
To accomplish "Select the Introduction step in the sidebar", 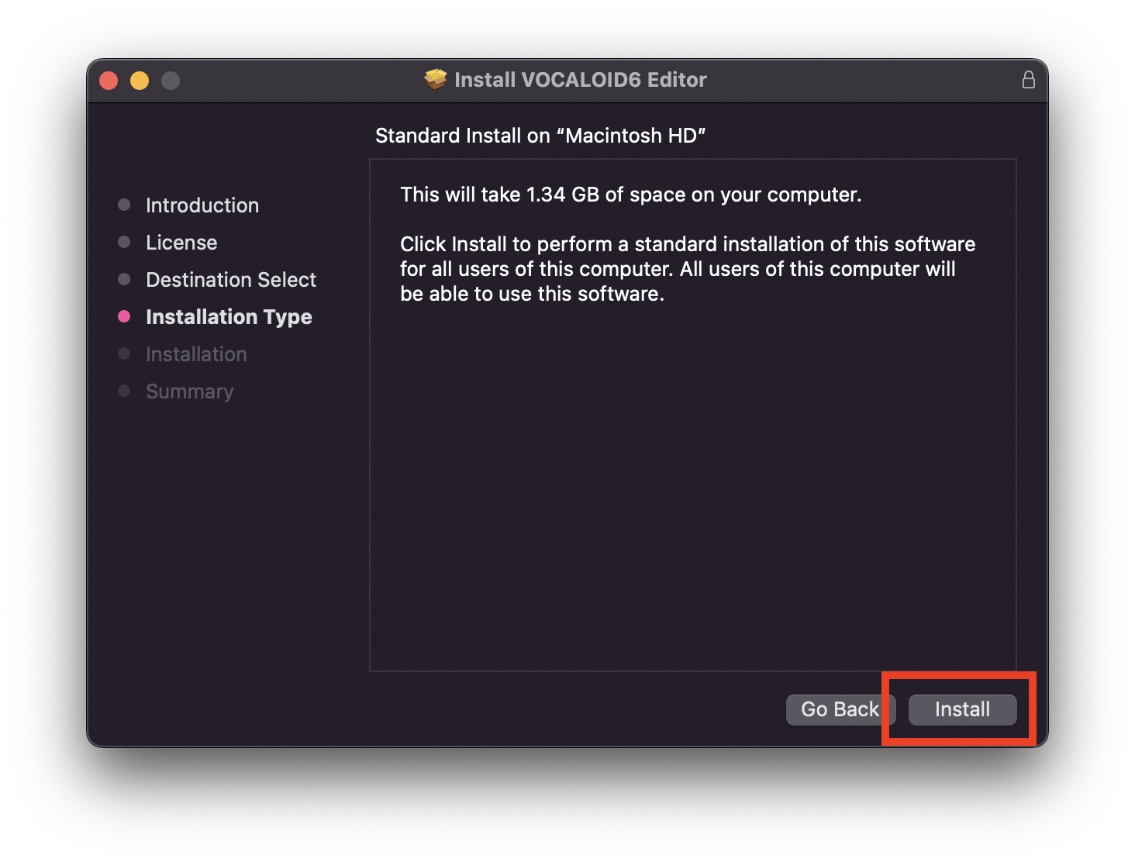I will tap(202, 205).
